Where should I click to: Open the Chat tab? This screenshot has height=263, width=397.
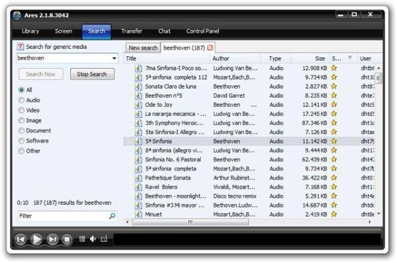pos(164,31)
